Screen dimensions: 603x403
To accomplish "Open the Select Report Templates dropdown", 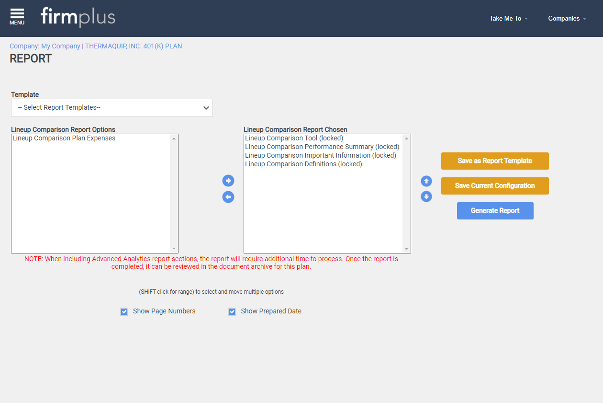I will pos(112,107).
